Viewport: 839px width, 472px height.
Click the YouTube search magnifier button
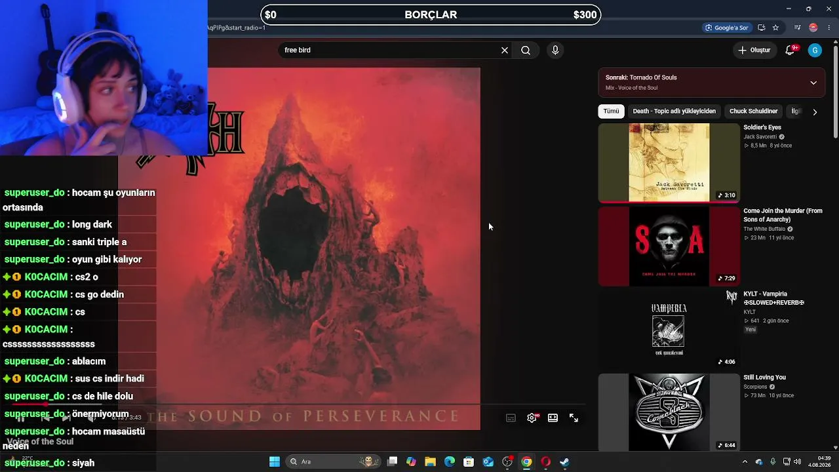click(526, 50)
